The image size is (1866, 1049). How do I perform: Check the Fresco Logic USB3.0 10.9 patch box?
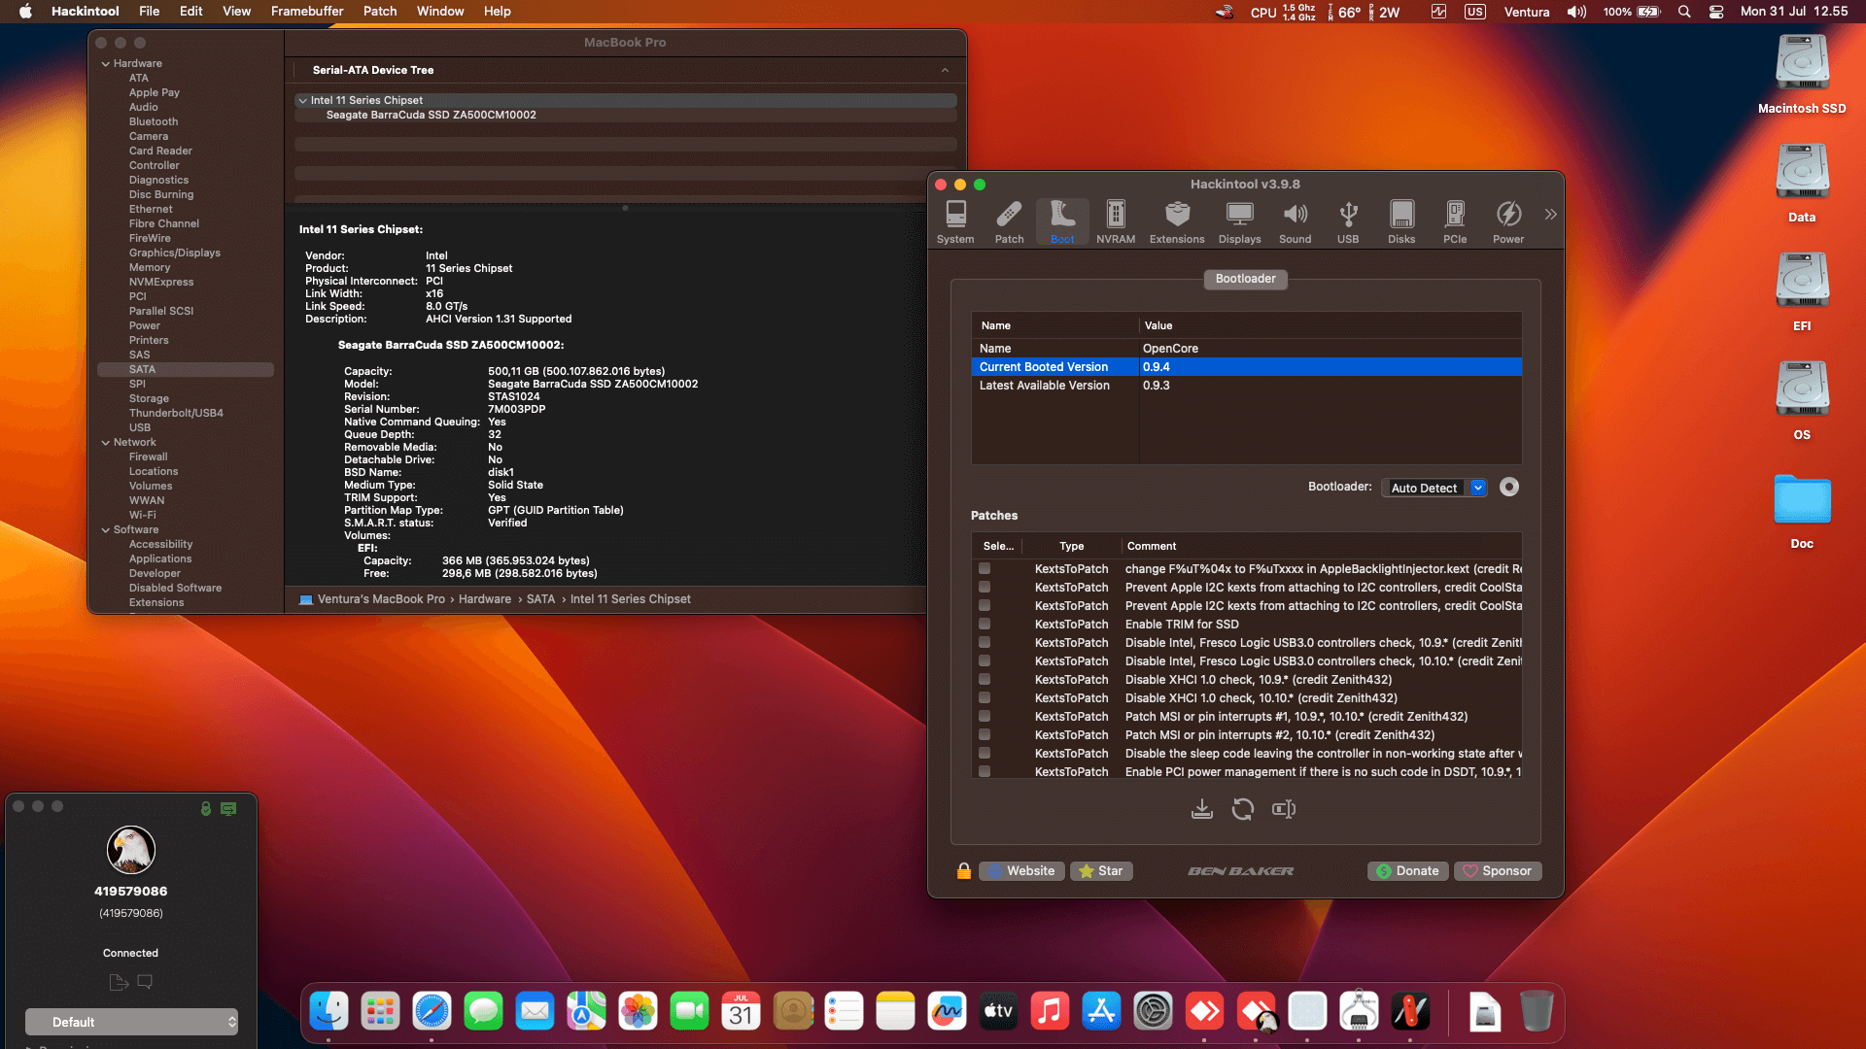[x=985, y=643]
